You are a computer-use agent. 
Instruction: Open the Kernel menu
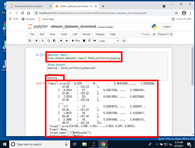point(86,34)
